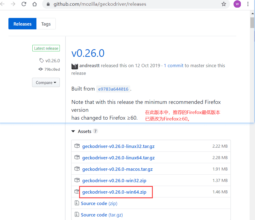Viewport: 255px width, 220px height.
Task: Bookmark this page with the star icon
Action: pos(224,4)
